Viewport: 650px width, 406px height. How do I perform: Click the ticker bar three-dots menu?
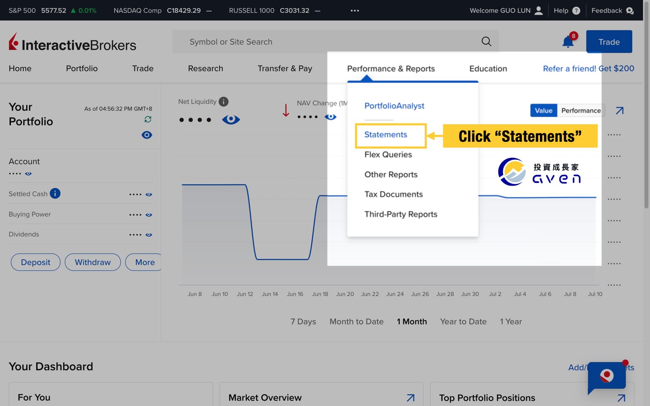pos(355,10)
